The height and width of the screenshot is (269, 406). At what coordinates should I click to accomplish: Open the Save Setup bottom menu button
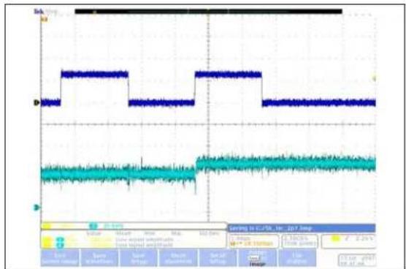pos(139,257)
